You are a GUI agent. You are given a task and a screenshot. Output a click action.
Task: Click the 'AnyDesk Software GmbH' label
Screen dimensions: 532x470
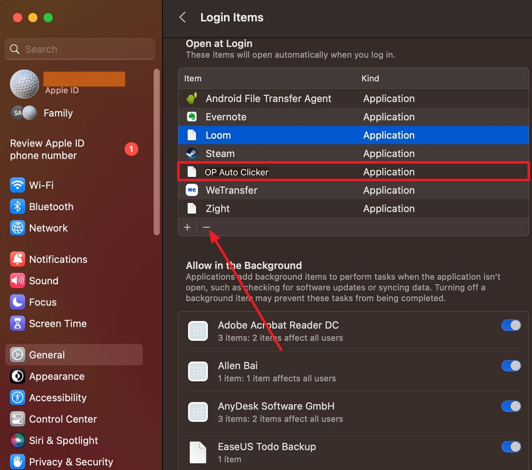click(276, 406)
